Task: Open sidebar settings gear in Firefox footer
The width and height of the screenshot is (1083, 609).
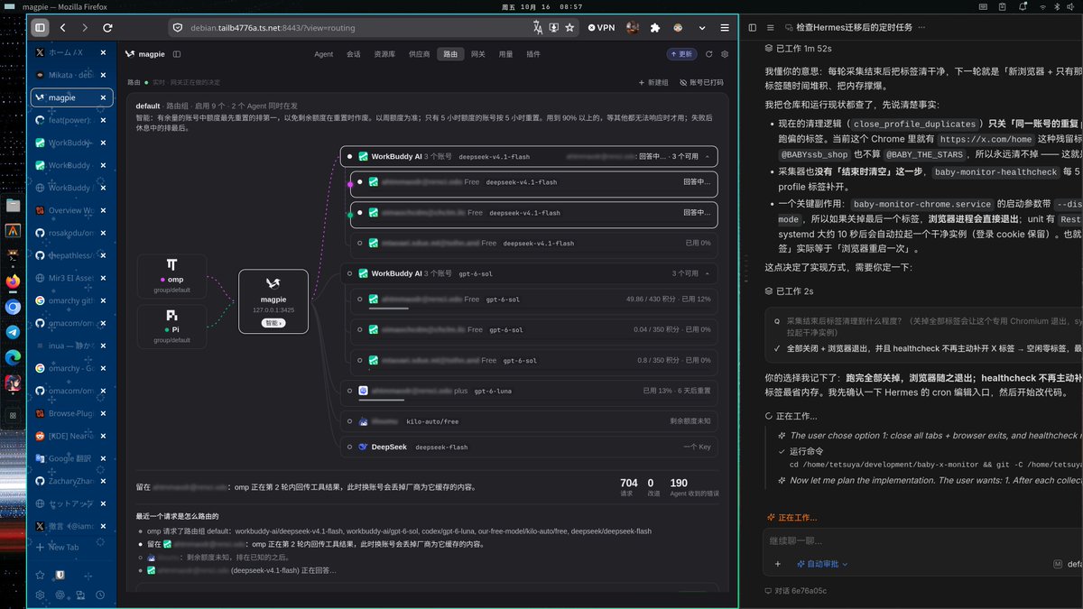Action: (40, 595)
